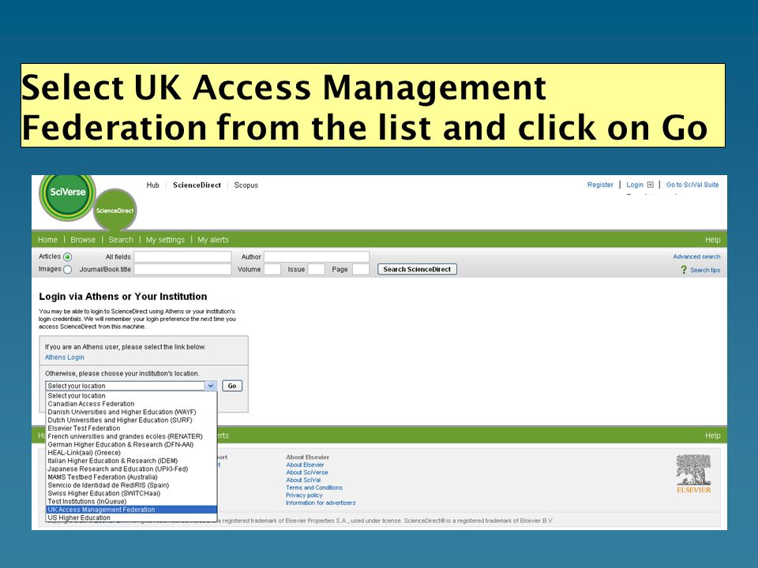
Task: Click the Search tips link
Action: coord(705,270)
